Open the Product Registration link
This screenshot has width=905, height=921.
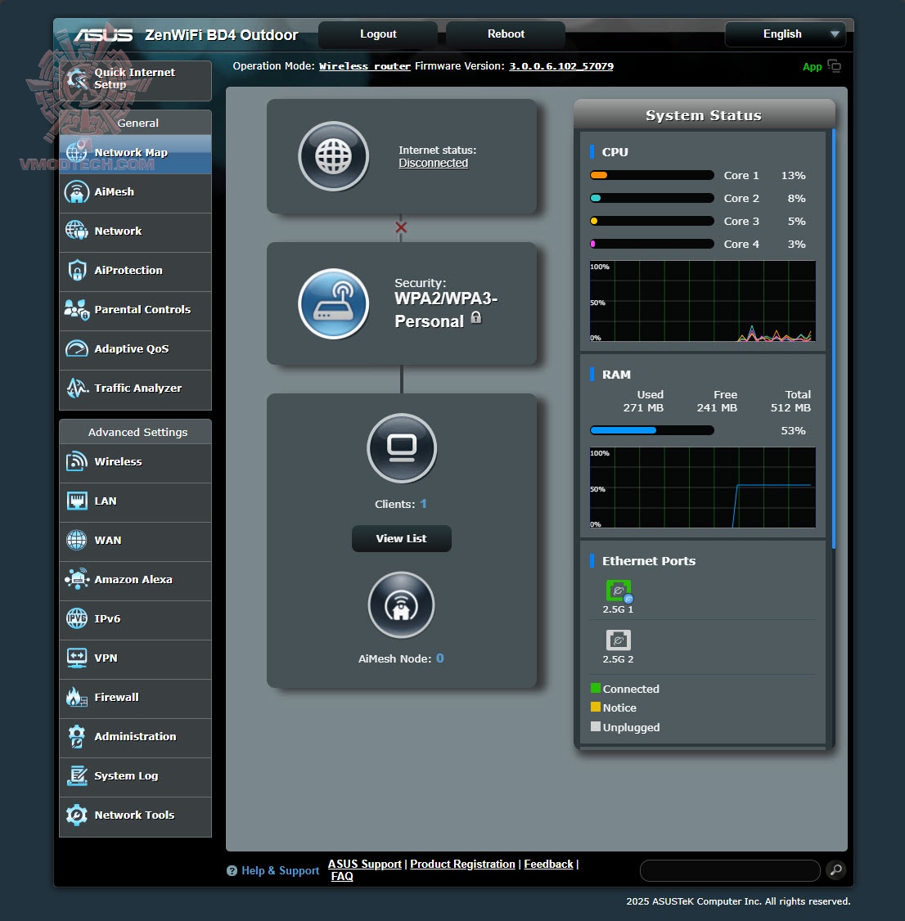tap(462, 864)
